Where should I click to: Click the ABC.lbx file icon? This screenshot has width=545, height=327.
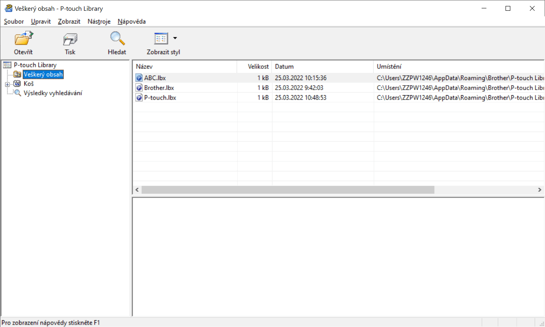pyautogui.click(x=139, y=78)
